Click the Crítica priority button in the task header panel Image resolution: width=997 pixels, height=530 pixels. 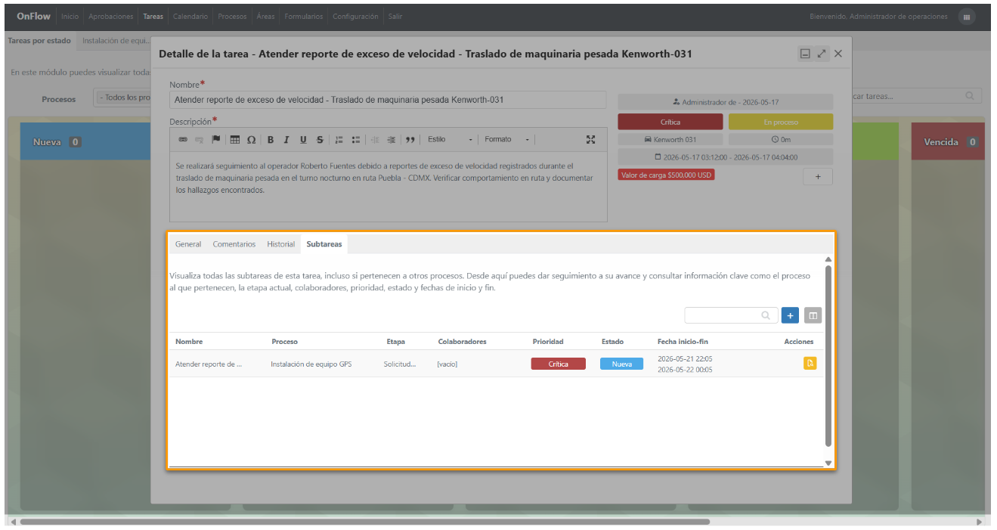click(x=670, y=122)
